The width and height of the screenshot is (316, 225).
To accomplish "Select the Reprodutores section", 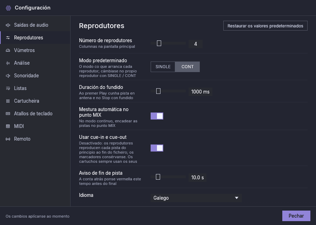I will click(35, 38).
